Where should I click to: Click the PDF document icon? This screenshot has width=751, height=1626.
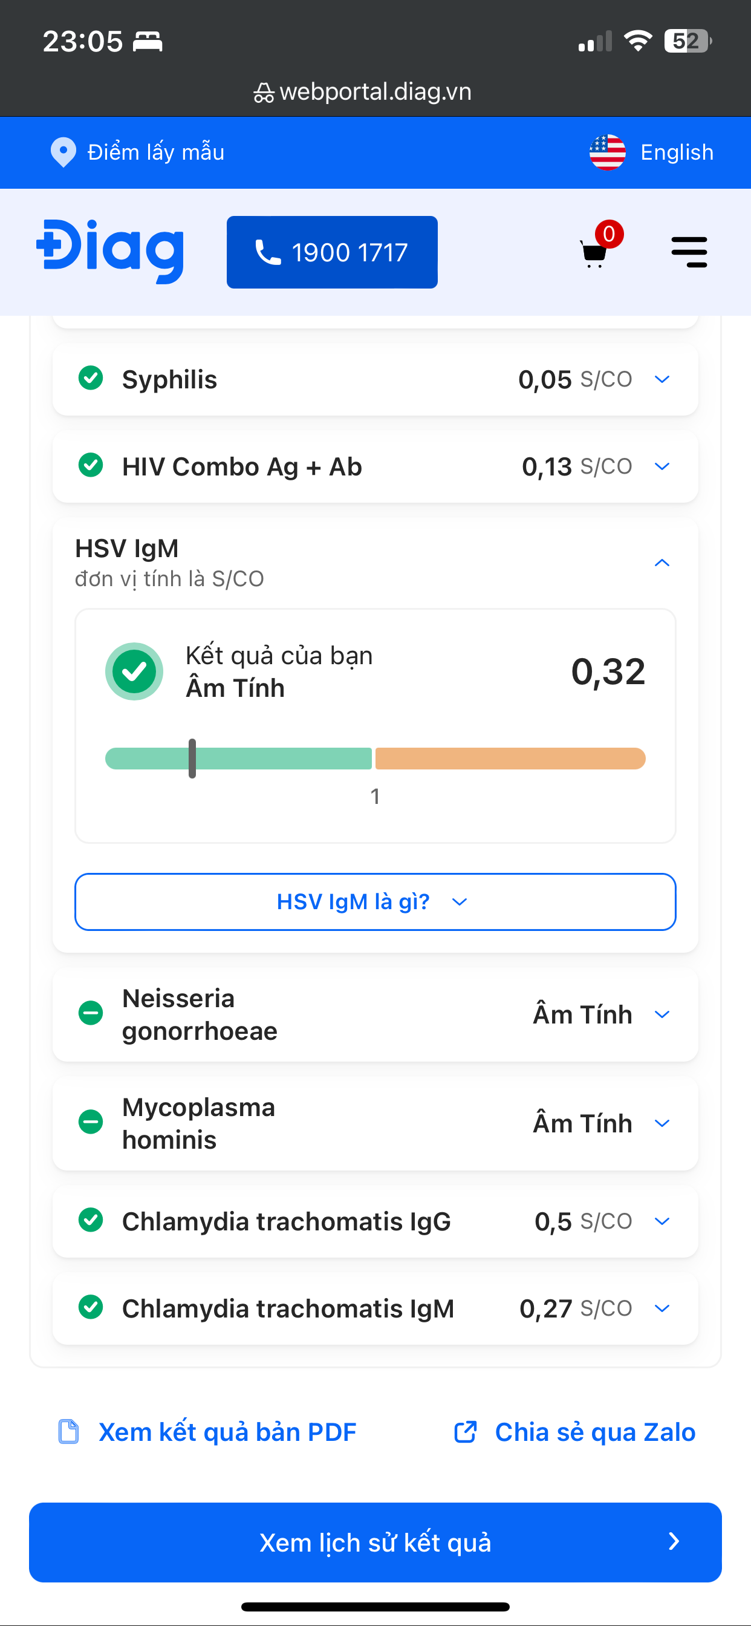click(69, 1432)
